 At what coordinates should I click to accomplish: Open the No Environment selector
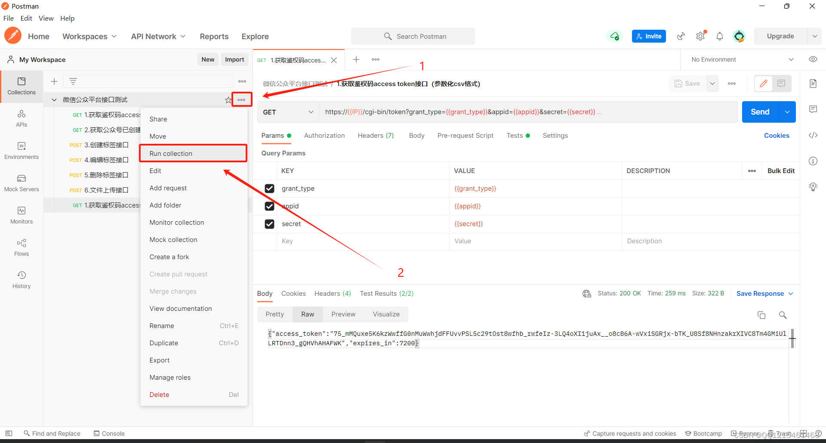(743, 59)
